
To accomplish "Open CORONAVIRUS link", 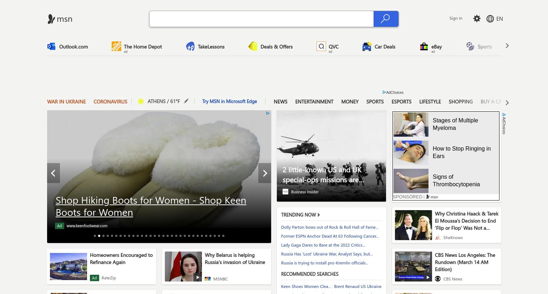I will pos(110,102).
